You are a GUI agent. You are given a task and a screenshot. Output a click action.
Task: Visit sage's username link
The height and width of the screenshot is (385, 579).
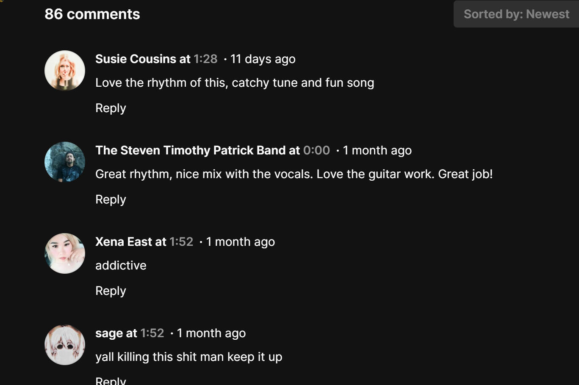pos(108,333)
